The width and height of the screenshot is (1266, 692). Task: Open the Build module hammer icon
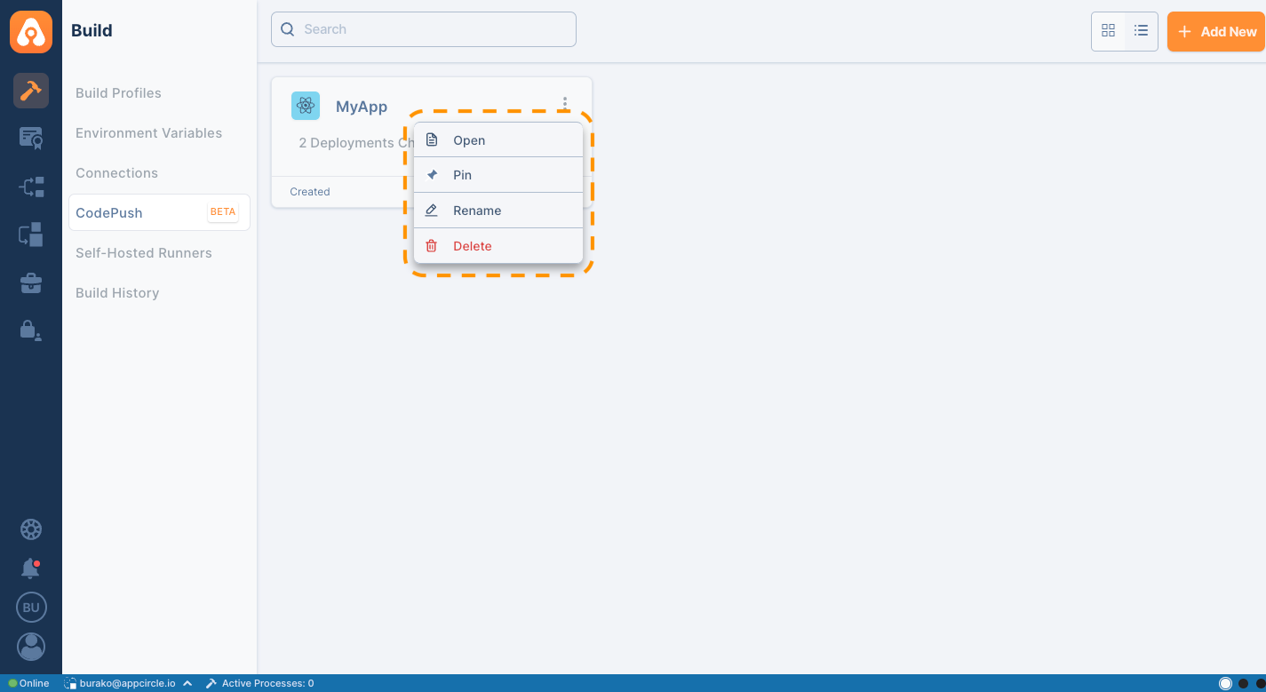point(31,91)
